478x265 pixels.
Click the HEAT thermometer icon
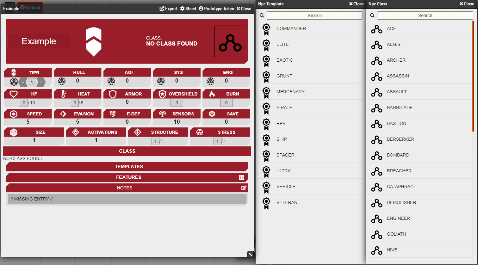[64, 94]
